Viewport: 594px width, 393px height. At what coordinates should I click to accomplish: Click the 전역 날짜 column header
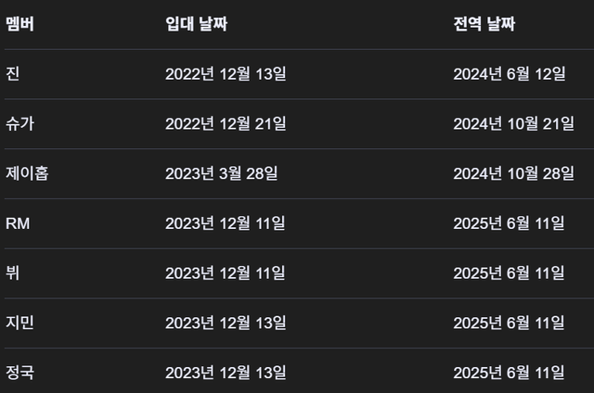click(484, 24)
